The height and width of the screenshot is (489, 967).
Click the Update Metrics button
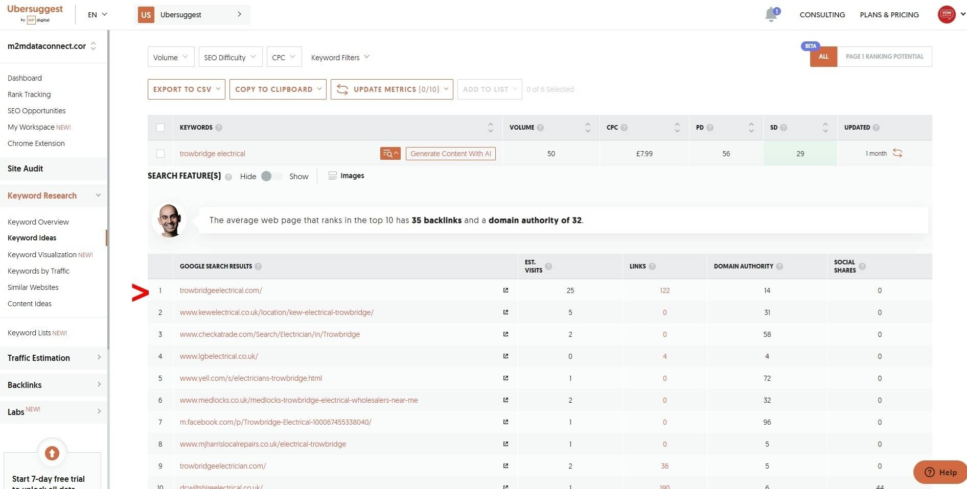pos(392,89)
